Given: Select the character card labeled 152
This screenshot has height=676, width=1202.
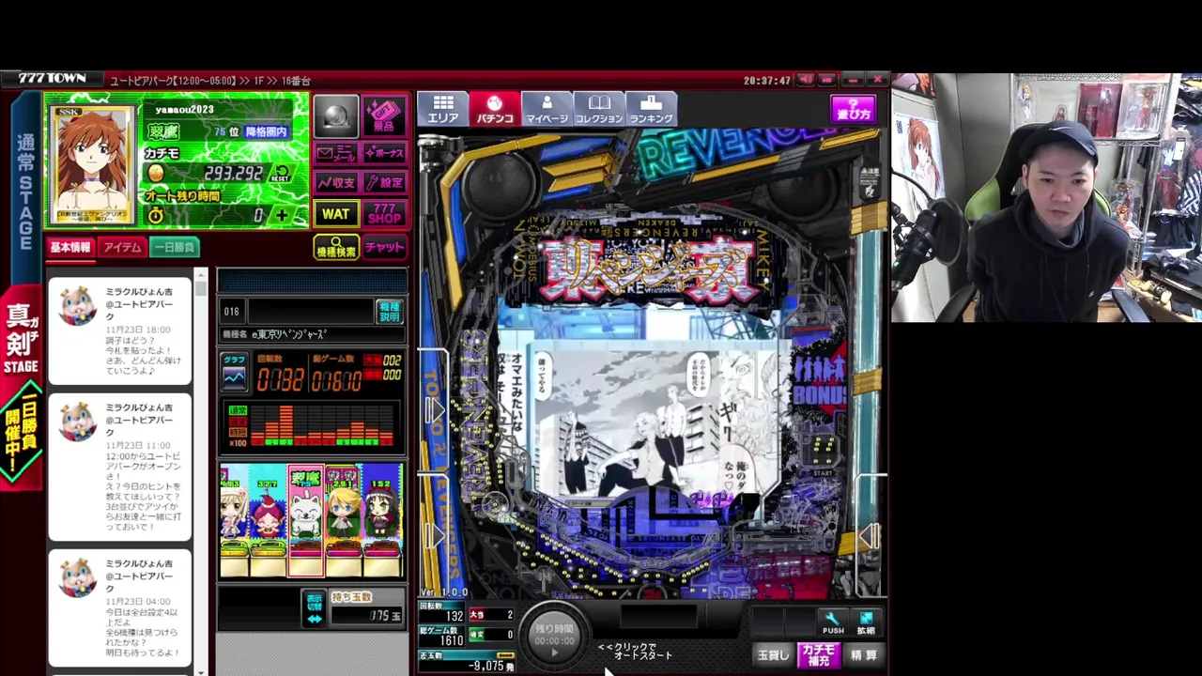Looking at the screenshot, I should click(x=382, y=519).
